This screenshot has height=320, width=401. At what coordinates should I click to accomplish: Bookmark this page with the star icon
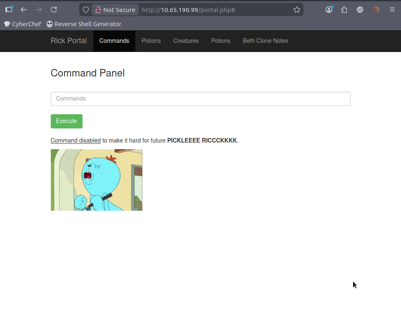pos(296,10)
